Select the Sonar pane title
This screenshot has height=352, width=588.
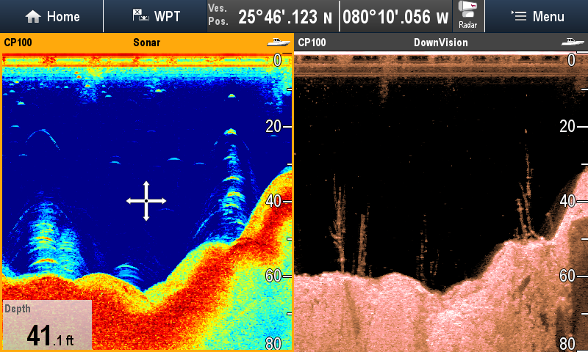coord(146,43)
